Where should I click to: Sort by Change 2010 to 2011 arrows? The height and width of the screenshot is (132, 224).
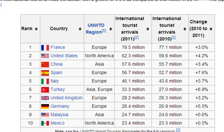point(211,29)
